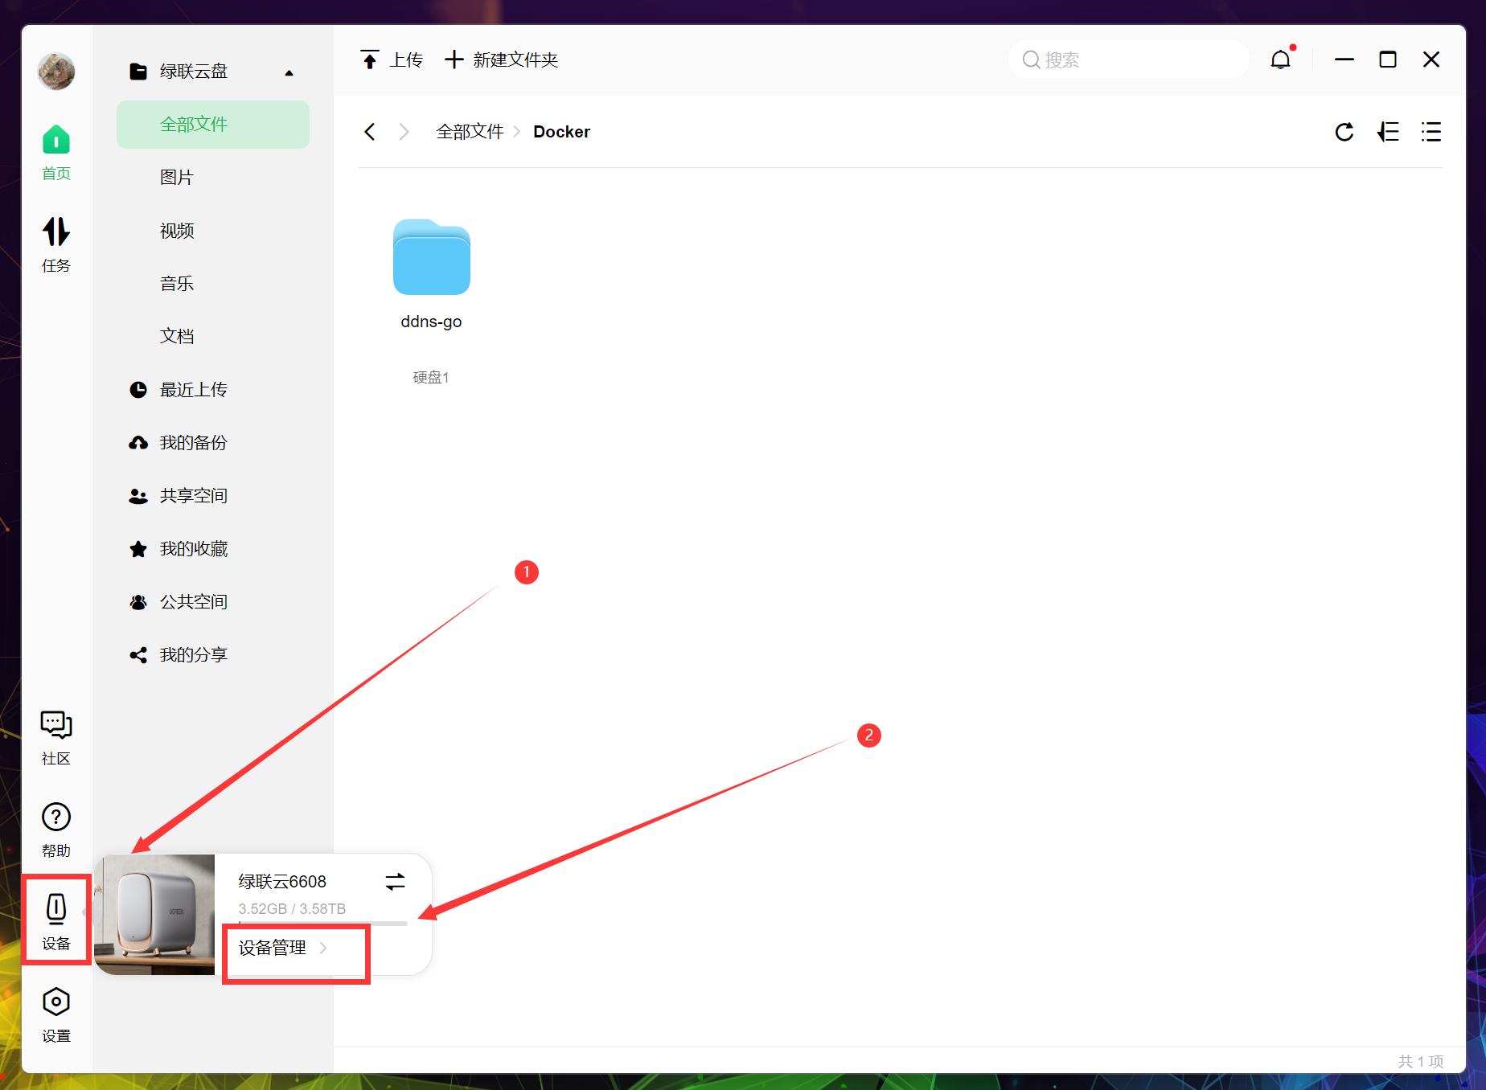Viewport: 1486px width, 1090px height.
Task: Open 全部文件 from the breadcrumb
Action: coord(470,131)
